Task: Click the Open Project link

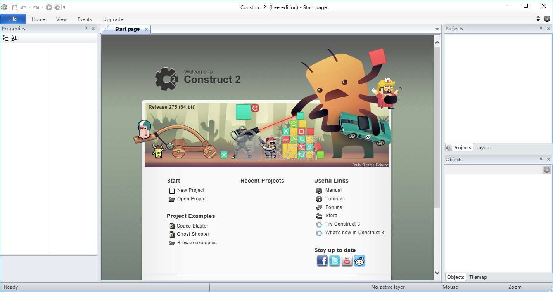Action: pos(192,199)
